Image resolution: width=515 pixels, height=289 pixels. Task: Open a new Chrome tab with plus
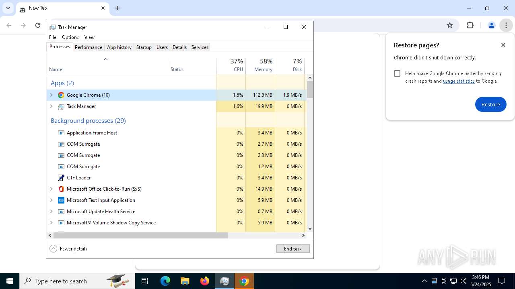117,8
